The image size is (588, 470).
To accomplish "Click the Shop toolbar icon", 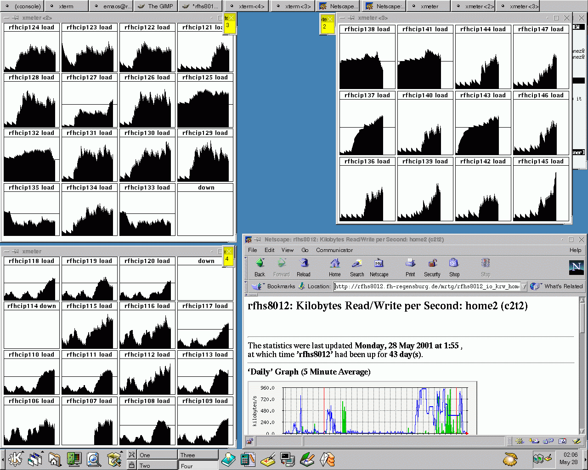I will 454,267.
